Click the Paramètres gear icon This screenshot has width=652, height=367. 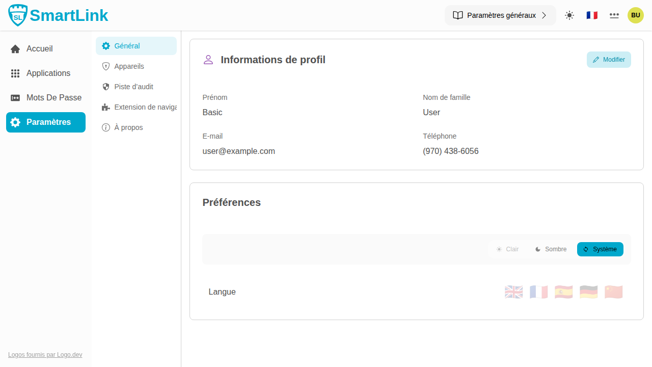click(15, 122)
